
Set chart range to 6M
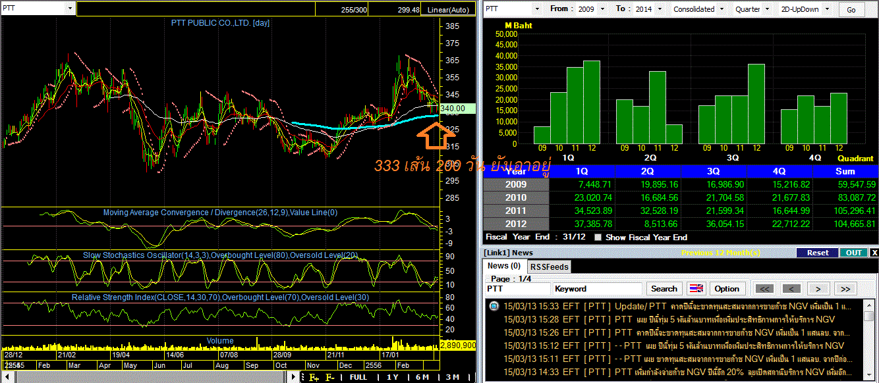click(x=422, y=377)
